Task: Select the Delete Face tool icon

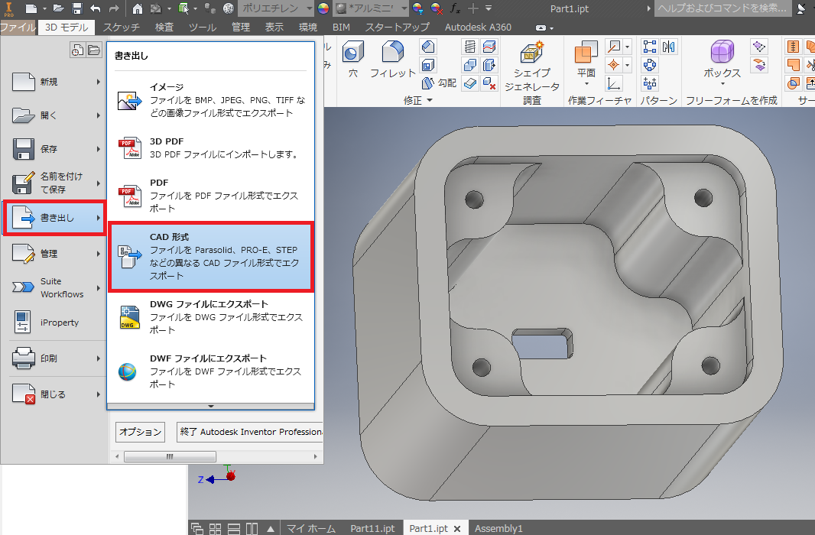Action: click(x=489, y=83)
